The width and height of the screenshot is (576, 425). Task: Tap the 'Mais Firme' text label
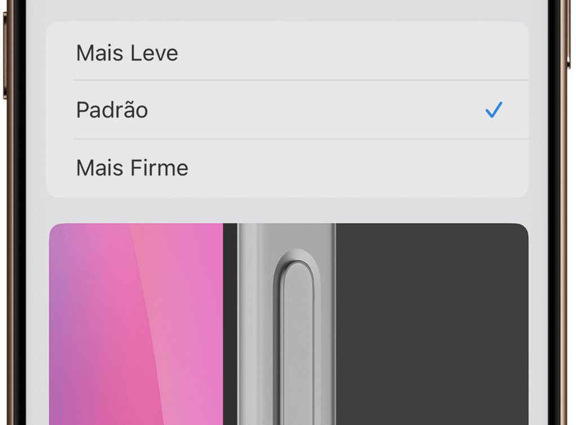point(132,168)
